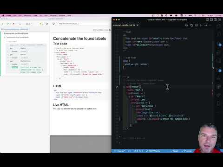Open the Selection menu in menu bar

tap(27, 15)
